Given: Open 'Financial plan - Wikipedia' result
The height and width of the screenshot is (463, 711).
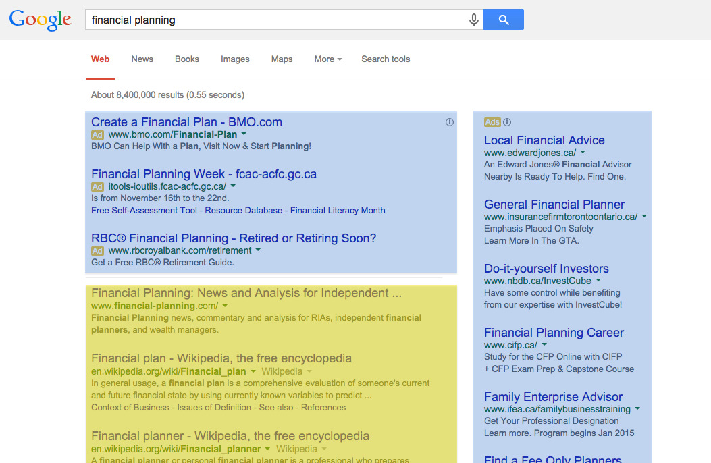Looking at the screenshot, I should click(221, 358).
